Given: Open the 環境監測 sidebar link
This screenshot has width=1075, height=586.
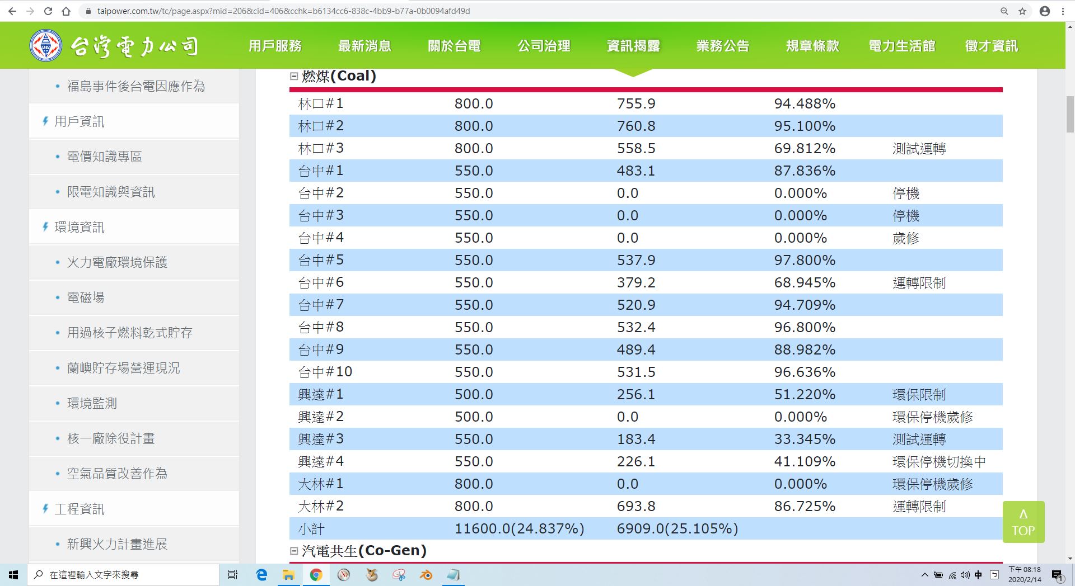Looking at the screenshot, I should (x=92, y=403).
